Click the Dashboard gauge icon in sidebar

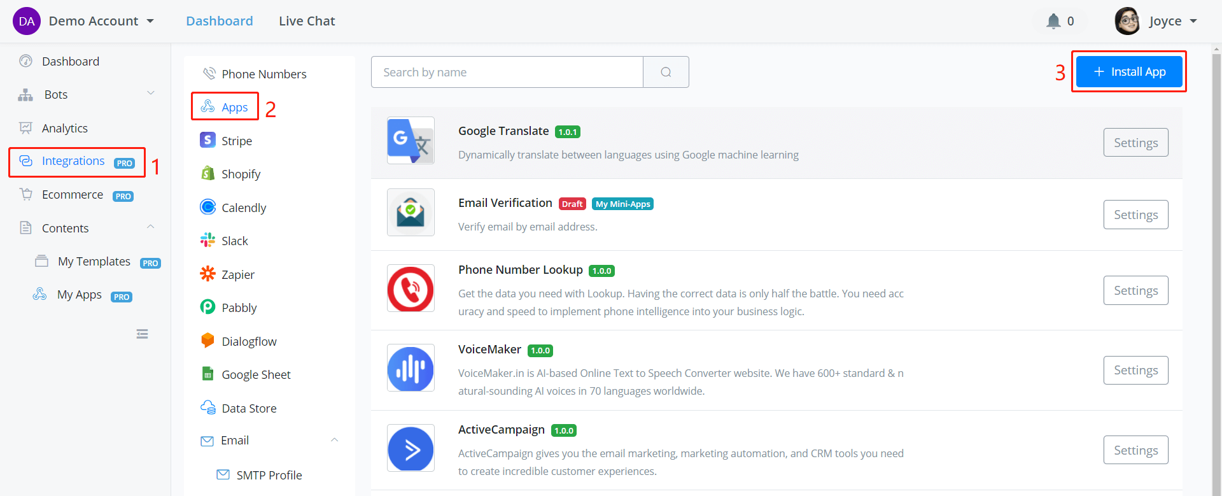click(x=25, y=61)
